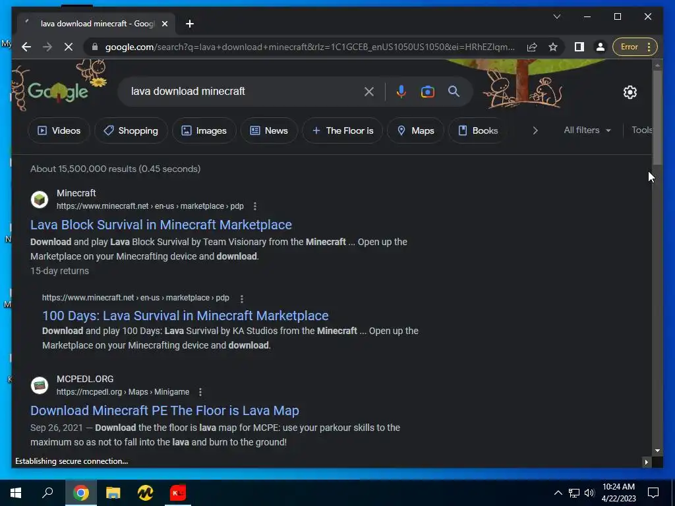The height and width of the screenshot is (506, 675).
Task: Bookmark this page with star icon
Action: tap(553, 47)
